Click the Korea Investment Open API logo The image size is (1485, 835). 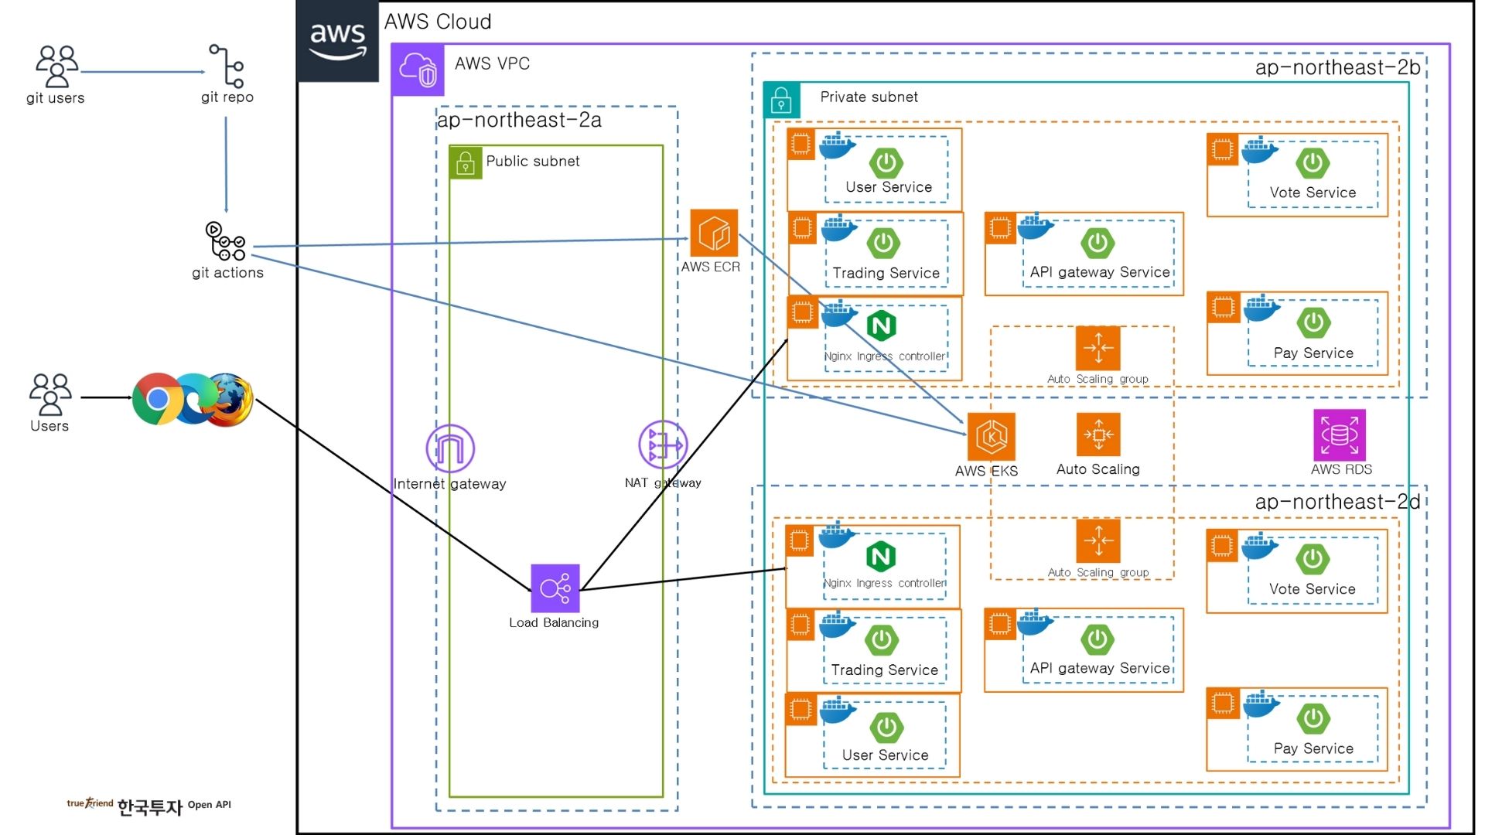pos(149,806)
